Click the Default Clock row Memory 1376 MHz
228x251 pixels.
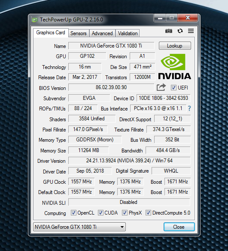pos(130,192)
